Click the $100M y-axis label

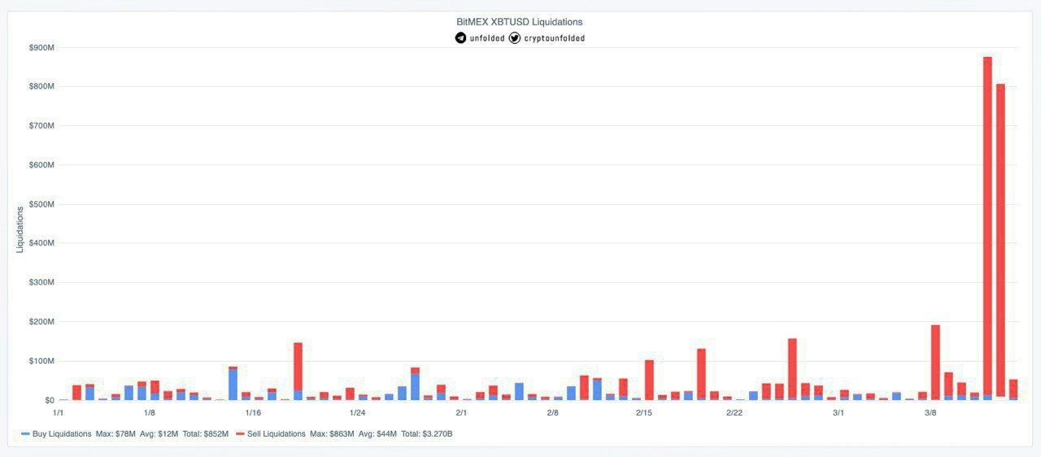click(41, 361)
